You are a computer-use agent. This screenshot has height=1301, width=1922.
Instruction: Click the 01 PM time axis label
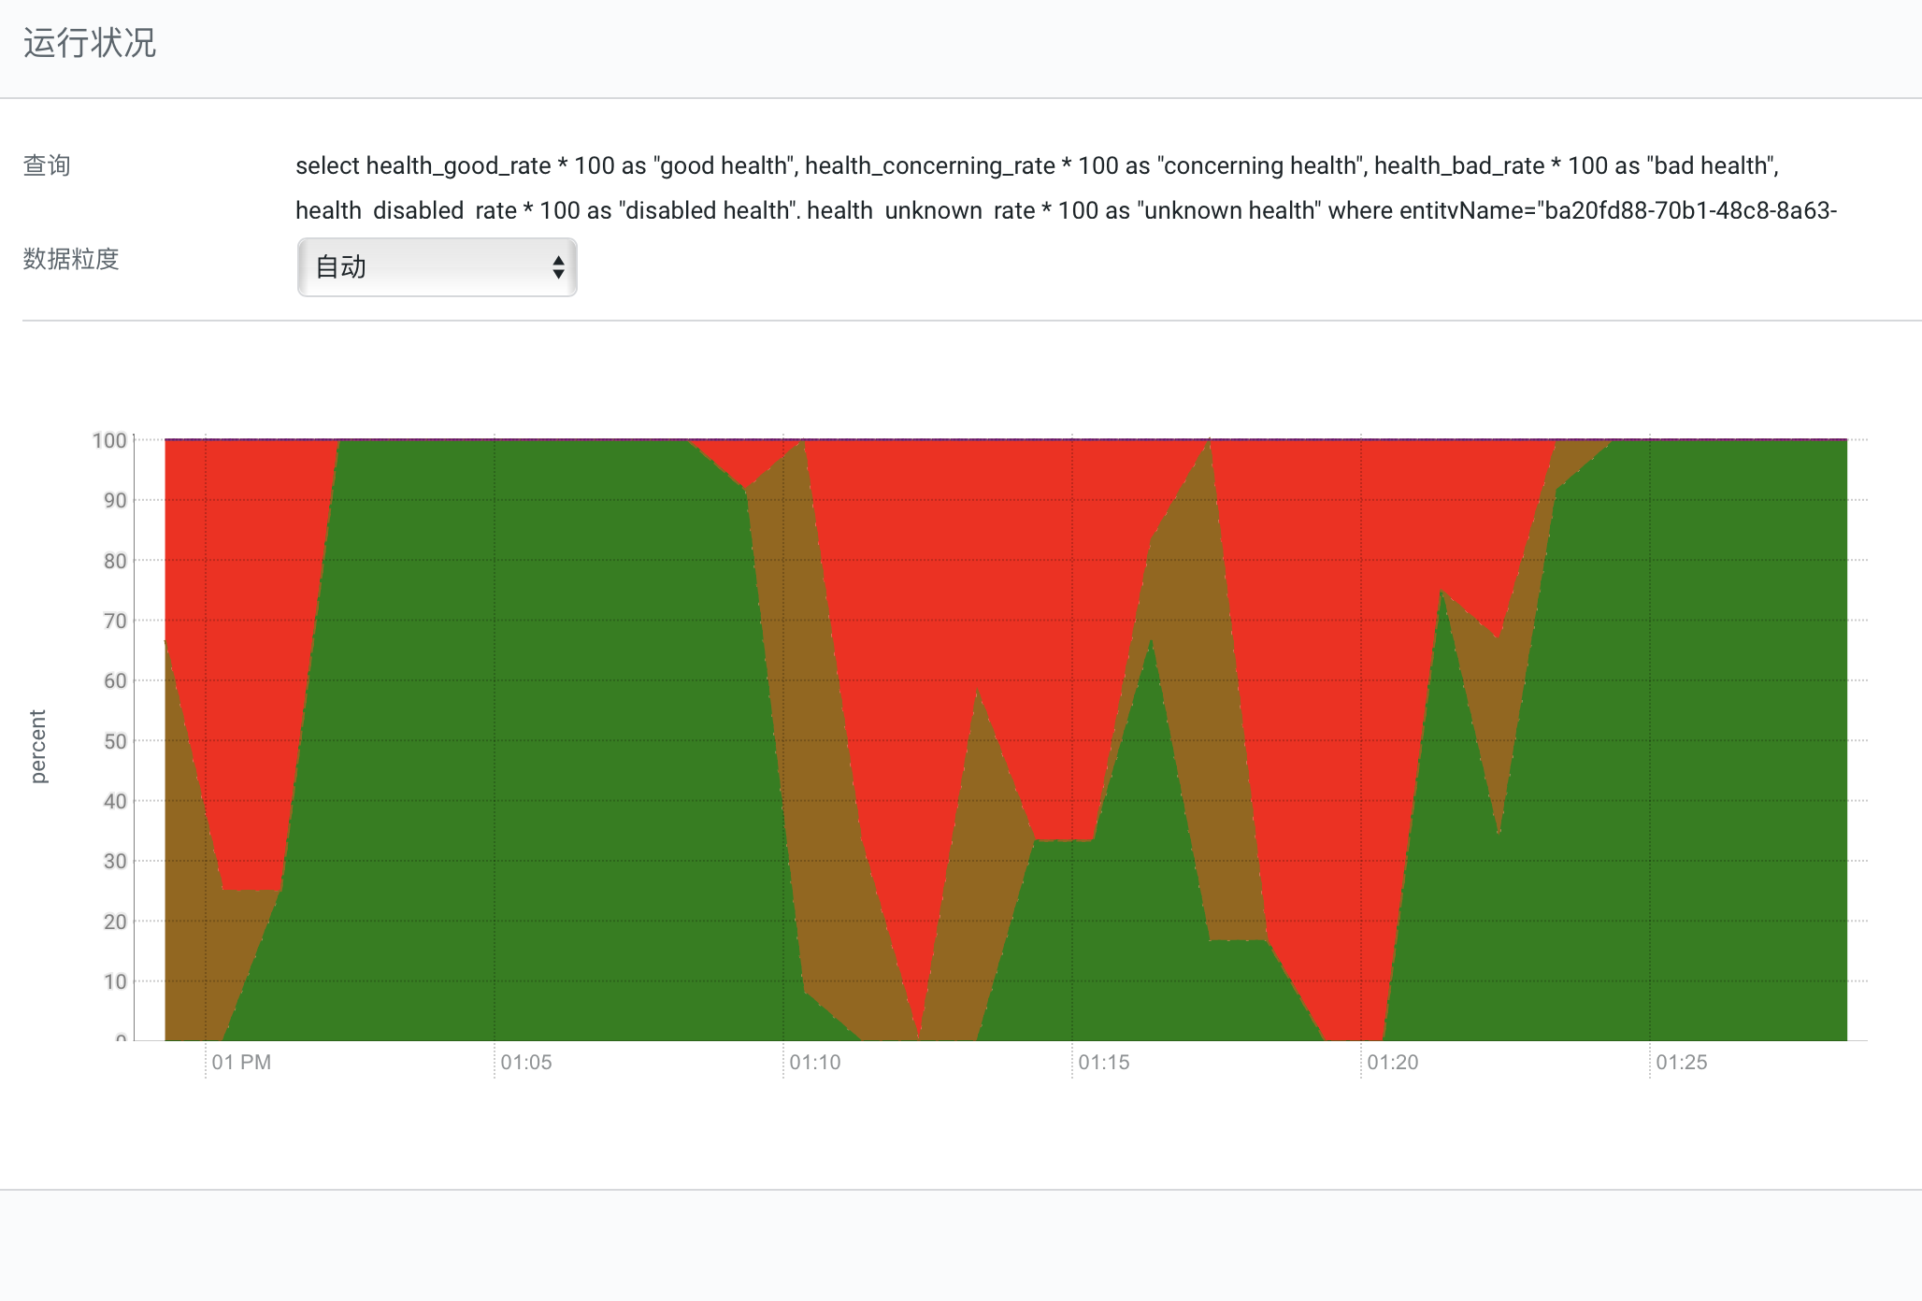[x=241, y=1063]
